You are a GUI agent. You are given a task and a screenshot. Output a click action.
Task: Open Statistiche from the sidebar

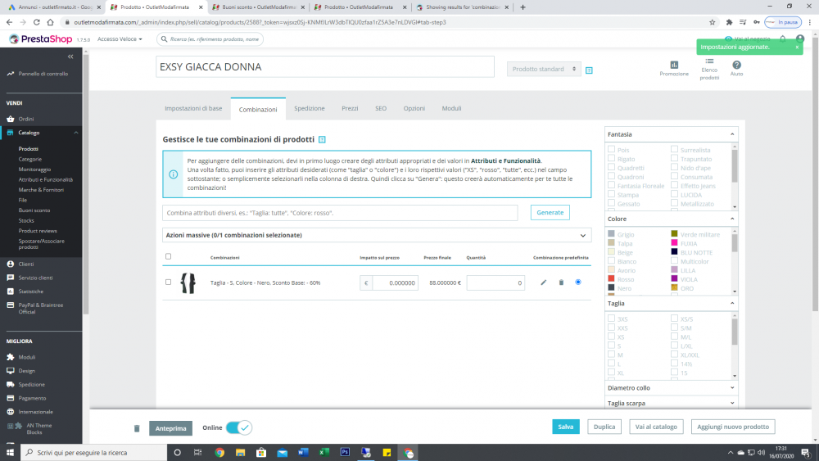(x=31, y=292)
